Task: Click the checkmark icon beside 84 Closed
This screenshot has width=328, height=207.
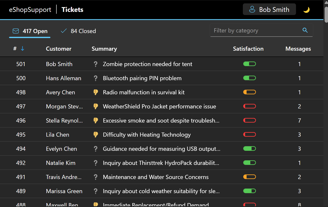Action: click(64, 31)
